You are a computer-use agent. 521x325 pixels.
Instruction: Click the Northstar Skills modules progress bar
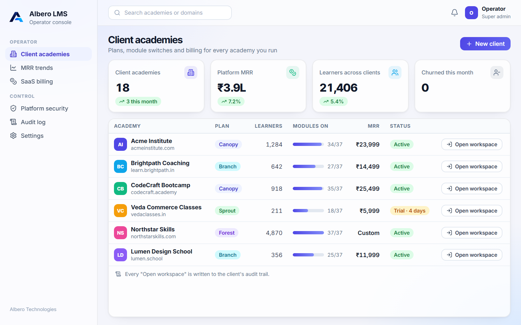coord(308,233)
